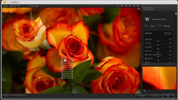Toggle the Shadow Adjustments checkbox
This screenshot has height=100, width=178.
[x=146, y=55]
